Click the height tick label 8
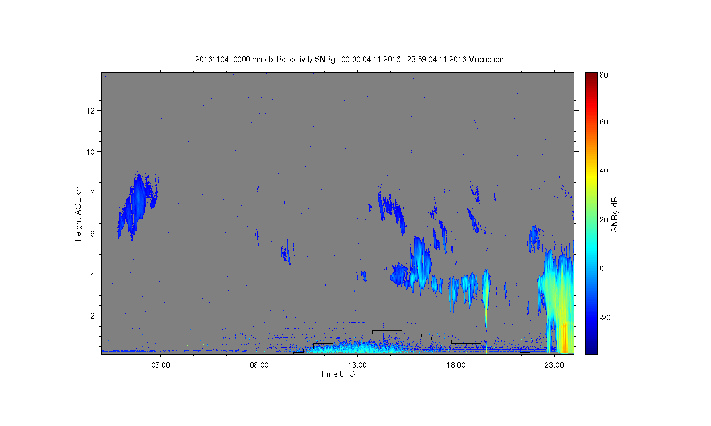This screenshot has width=711, height=426. (x=94, y=193)
